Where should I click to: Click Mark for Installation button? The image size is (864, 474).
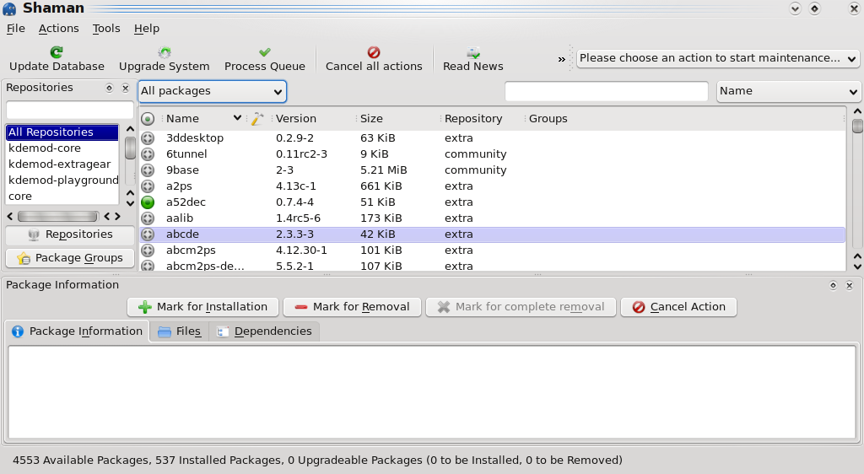coord(202,307)
